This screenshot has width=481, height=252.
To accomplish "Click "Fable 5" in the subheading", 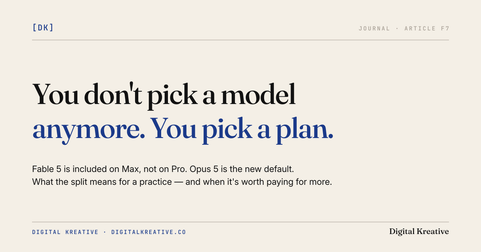I will coord(47,169).
